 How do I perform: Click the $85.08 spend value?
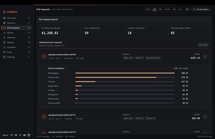tap(196, 118)
